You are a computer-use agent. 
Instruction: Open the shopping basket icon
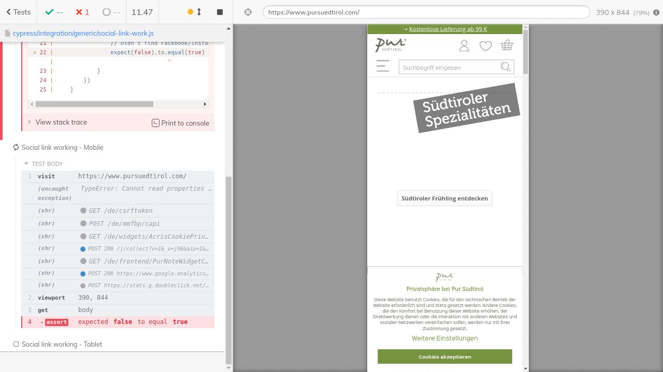(x=507, y=45)
